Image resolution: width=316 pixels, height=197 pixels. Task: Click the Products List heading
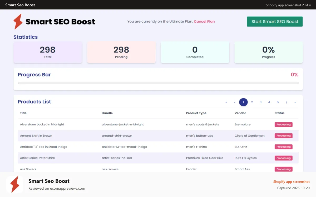click(34, 102)
